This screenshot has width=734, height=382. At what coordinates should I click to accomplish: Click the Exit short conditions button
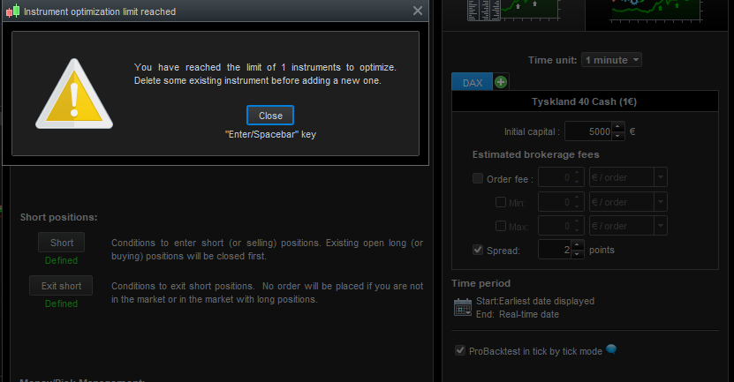(61, 286)
